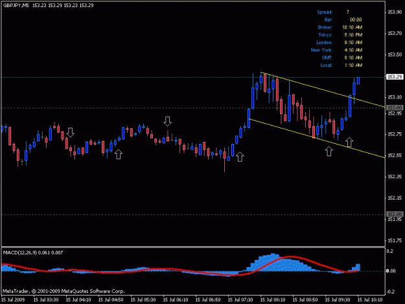Click the 153.10 price scale label

tap(395, 97)
